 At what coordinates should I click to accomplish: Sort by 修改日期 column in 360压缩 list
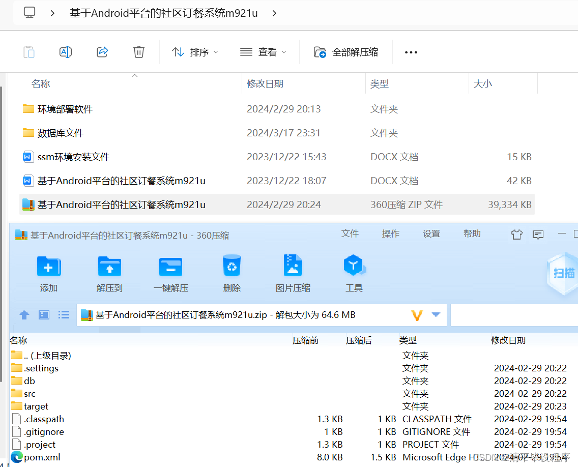pyautogui.click(x=508, y=340)
